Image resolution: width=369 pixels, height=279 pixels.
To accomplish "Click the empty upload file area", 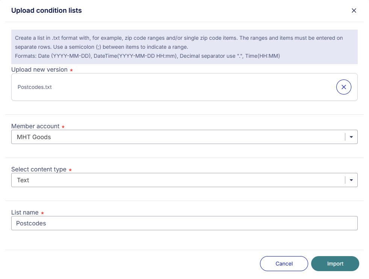I will tap(188, 87).
